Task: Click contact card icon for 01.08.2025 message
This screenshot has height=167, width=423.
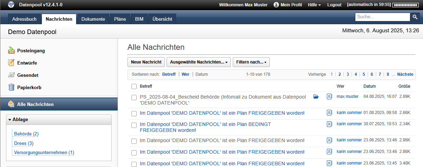Action: point(329,113)
